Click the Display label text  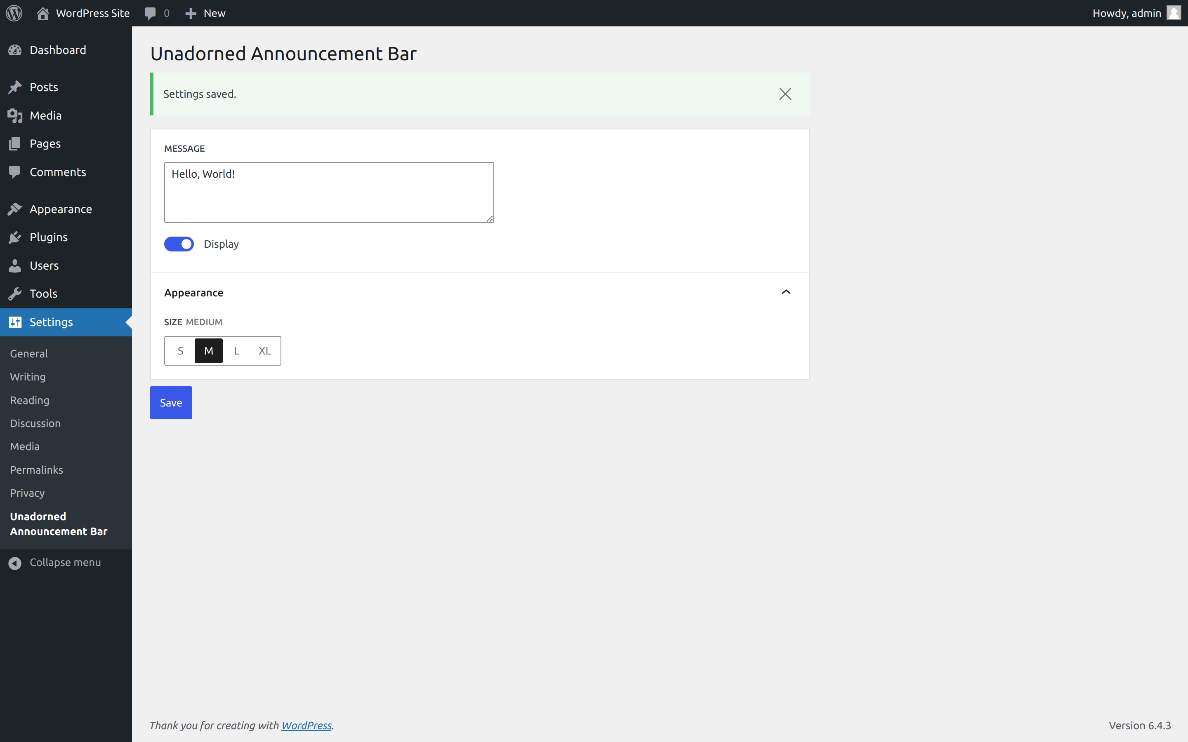coord(222,244)
